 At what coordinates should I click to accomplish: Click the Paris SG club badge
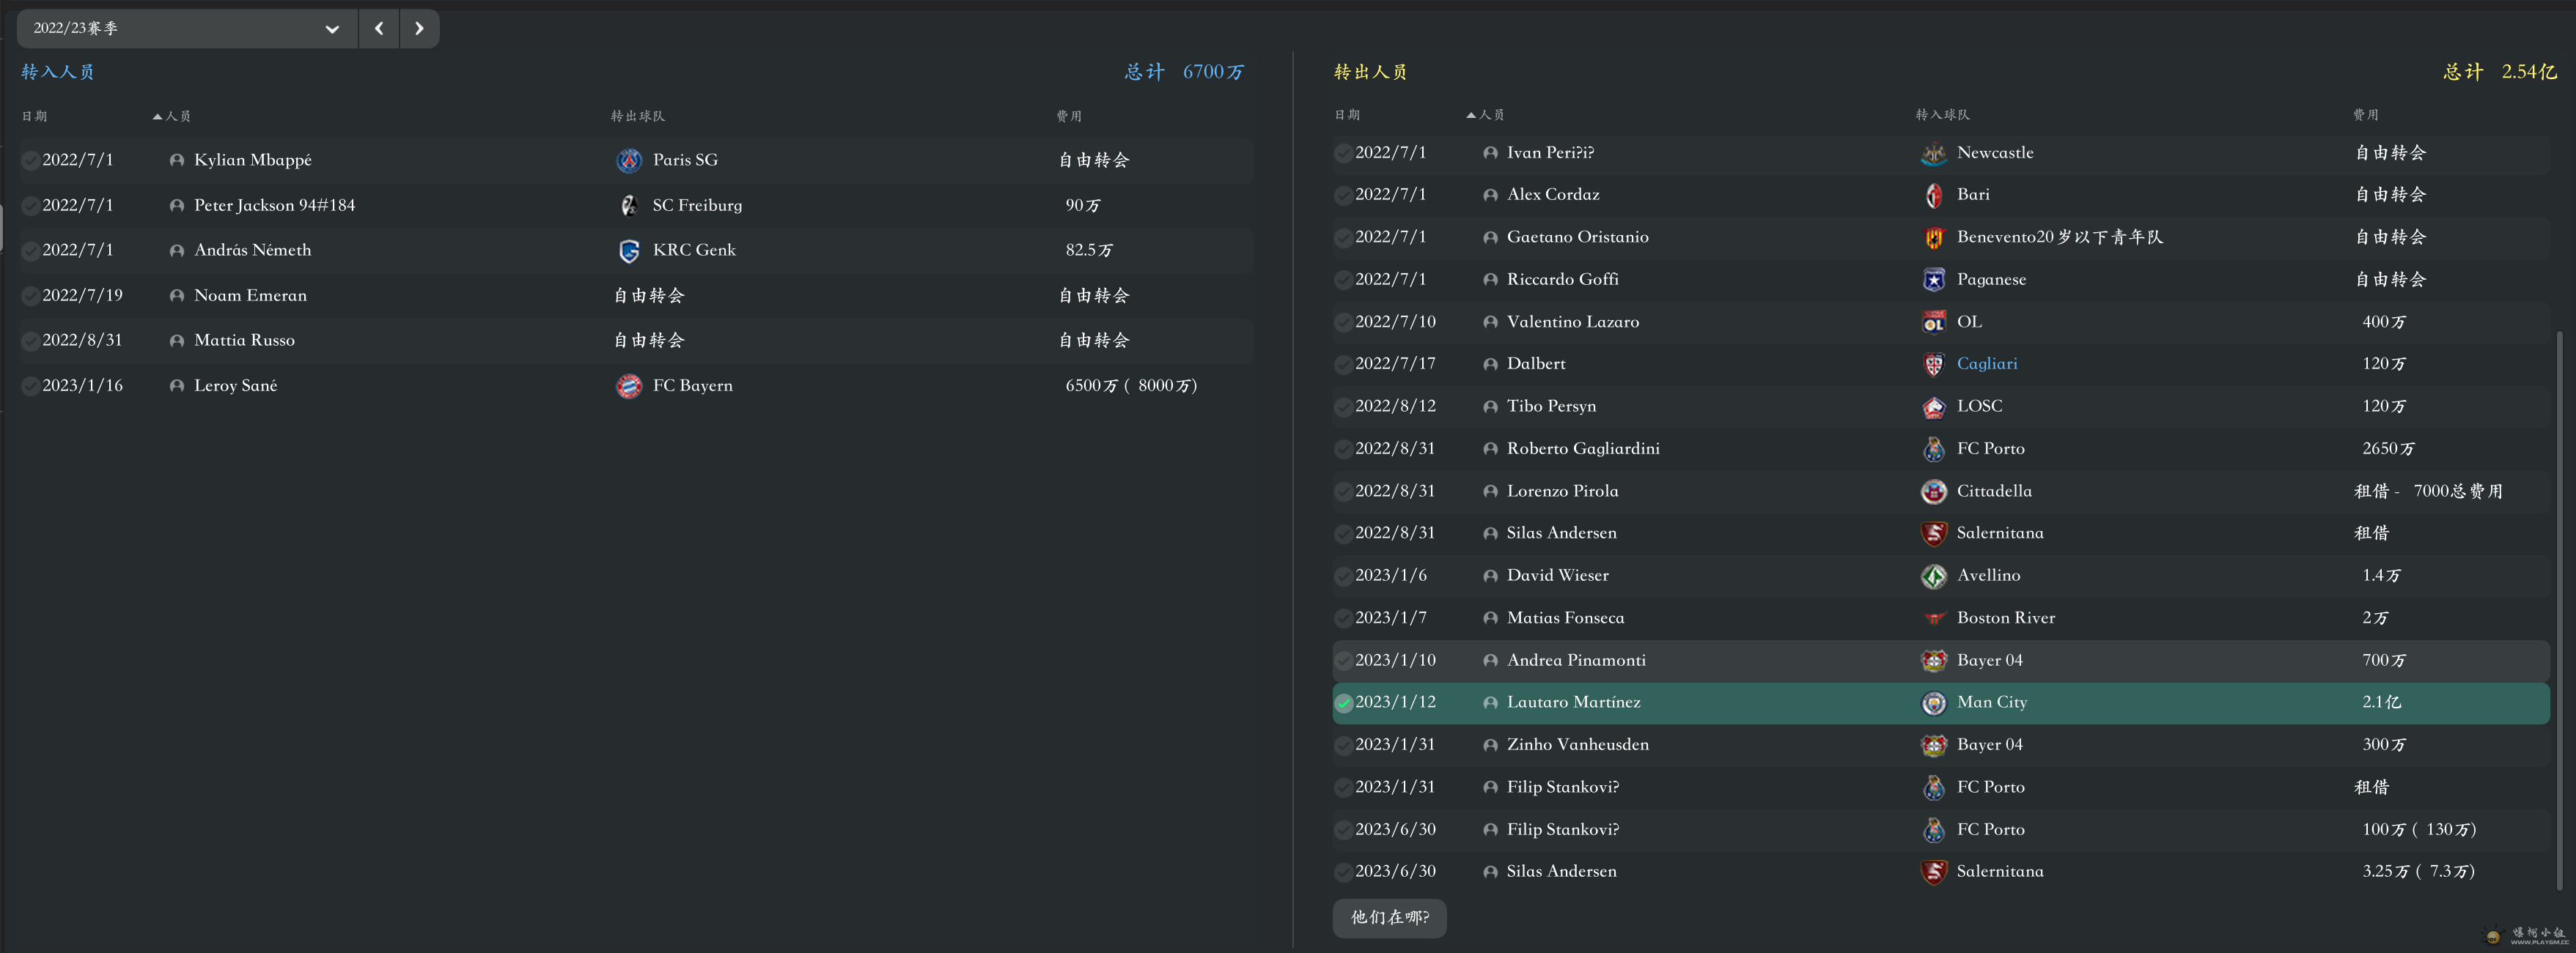pyautogui.click(x=629, y=160)
